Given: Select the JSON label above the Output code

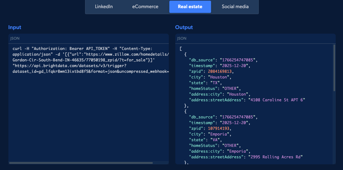Looking at the screenshot, I should click(182, 38).
